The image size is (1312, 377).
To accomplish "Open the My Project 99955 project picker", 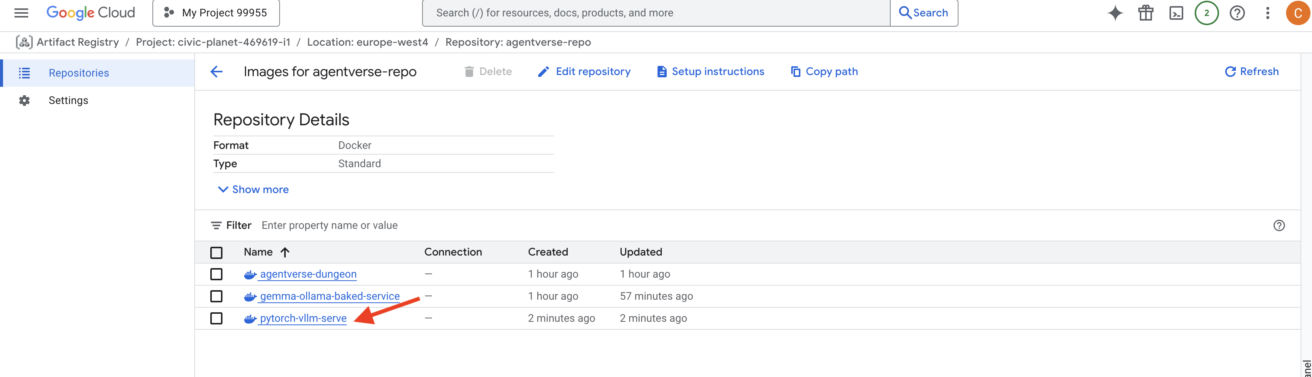I will [x=216, y=13].
